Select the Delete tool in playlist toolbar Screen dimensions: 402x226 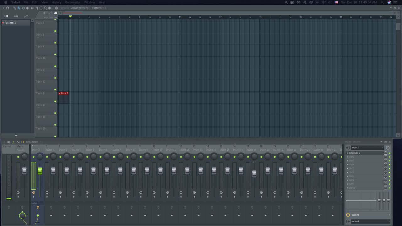23,8
